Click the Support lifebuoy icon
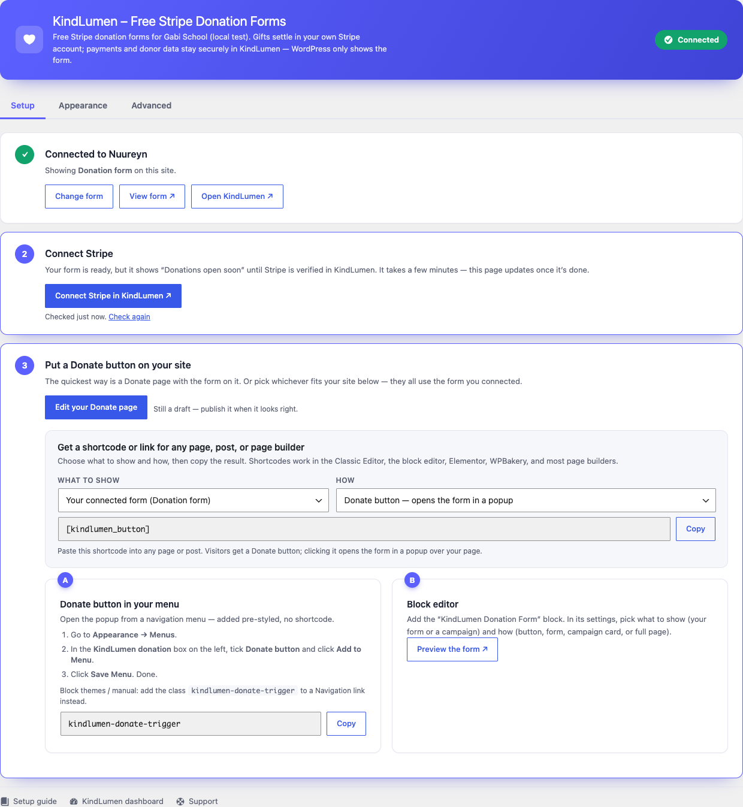Image resolution: width=743 pixels, height=807 pixels. 180,802
